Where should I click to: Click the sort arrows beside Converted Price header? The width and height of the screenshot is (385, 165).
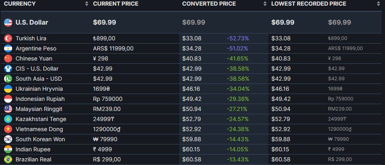point(265,4)
